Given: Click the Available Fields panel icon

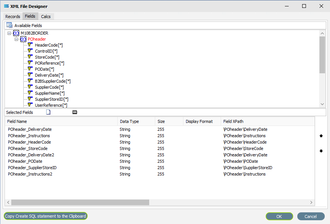Looking at the screenshot, I should [x=9, y=25].
